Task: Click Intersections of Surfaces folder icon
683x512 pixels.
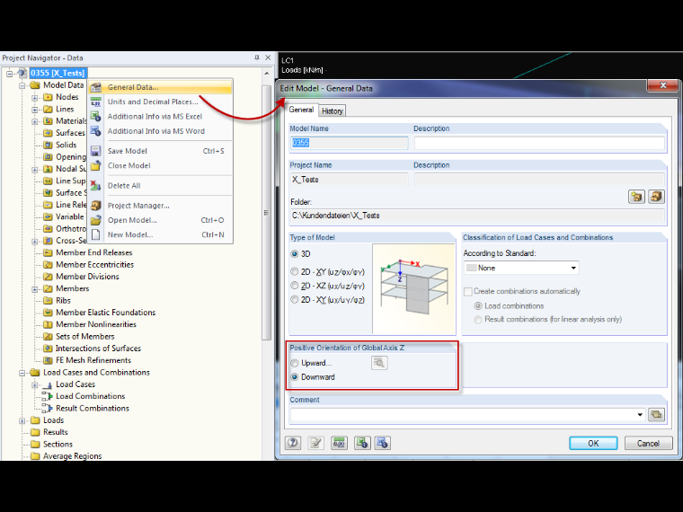Action: 48,349
